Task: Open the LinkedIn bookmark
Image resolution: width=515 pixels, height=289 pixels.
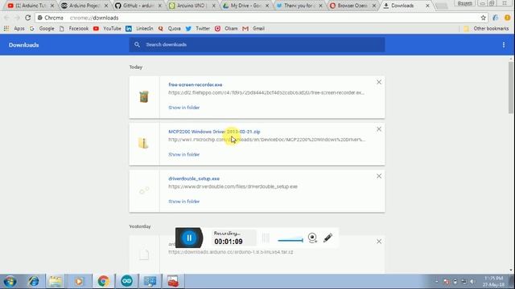Action: (139, 29)
